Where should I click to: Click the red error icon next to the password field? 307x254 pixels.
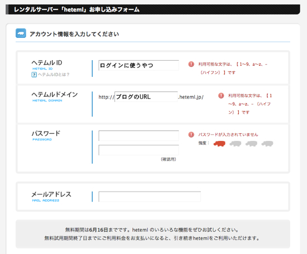(x=191, y=135)
